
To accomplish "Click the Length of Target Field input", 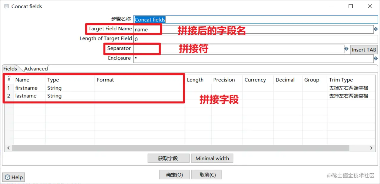I will (x=255, y=39).
